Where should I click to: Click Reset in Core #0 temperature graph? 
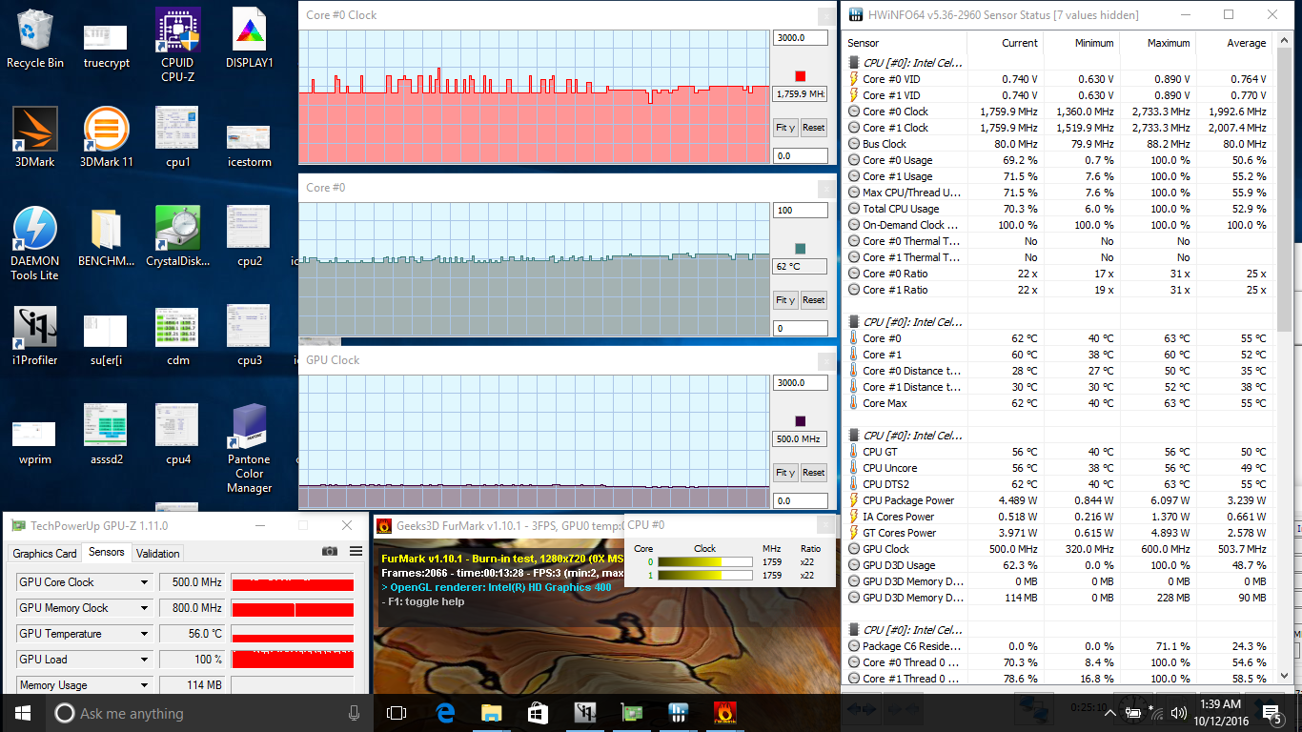(x=813, y=300)
